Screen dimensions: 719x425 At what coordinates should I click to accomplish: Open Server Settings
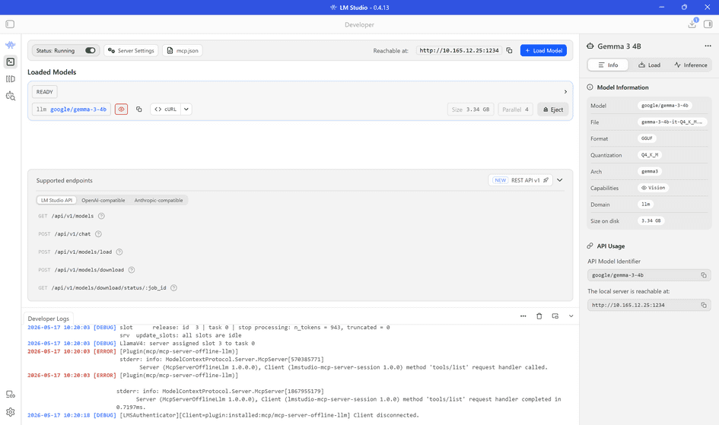[131, 50]
